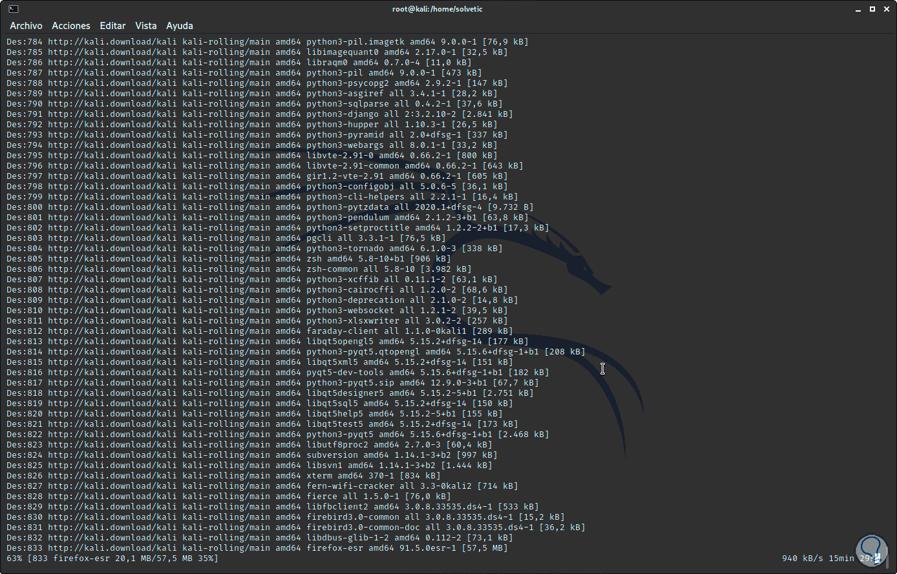
Task: Select the python3-cli-helpers line
Action: coord(262,196)
